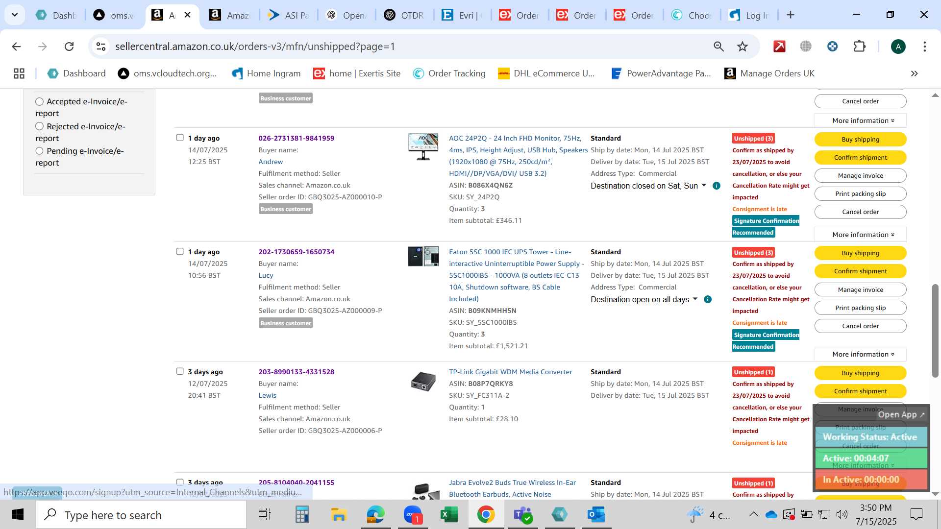Open the zoom magnifier icon in address bar

pos(718,47)
